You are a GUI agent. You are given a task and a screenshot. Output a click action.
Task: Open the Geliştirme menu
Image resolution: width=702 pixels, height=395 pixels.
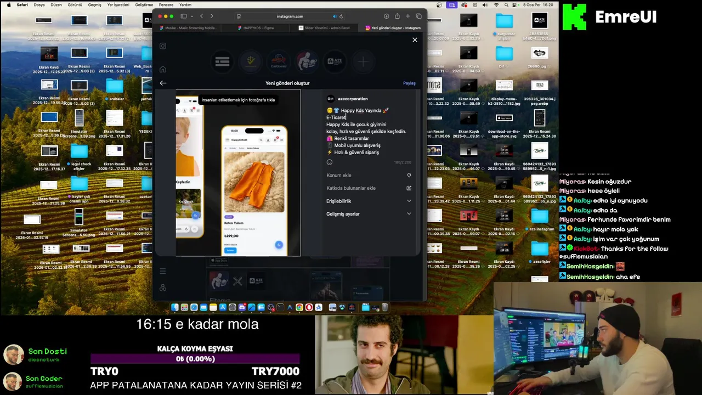(x=144, y=4)
